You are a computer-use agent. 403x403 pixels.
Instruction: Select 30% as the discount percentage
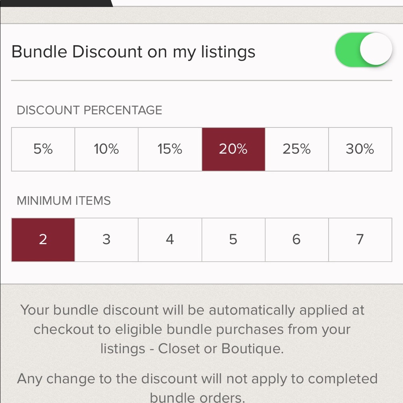pos(360,149)
